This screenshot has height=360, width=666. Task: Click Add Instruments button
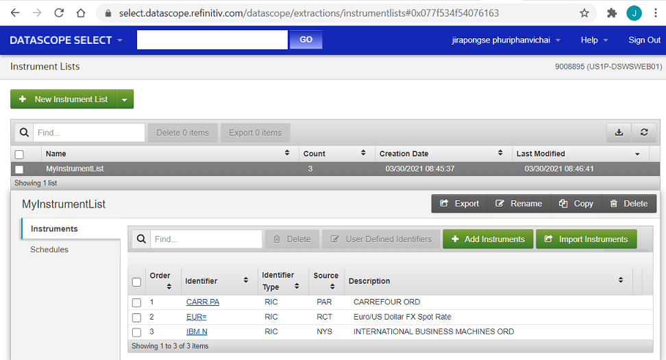[488, 239]
